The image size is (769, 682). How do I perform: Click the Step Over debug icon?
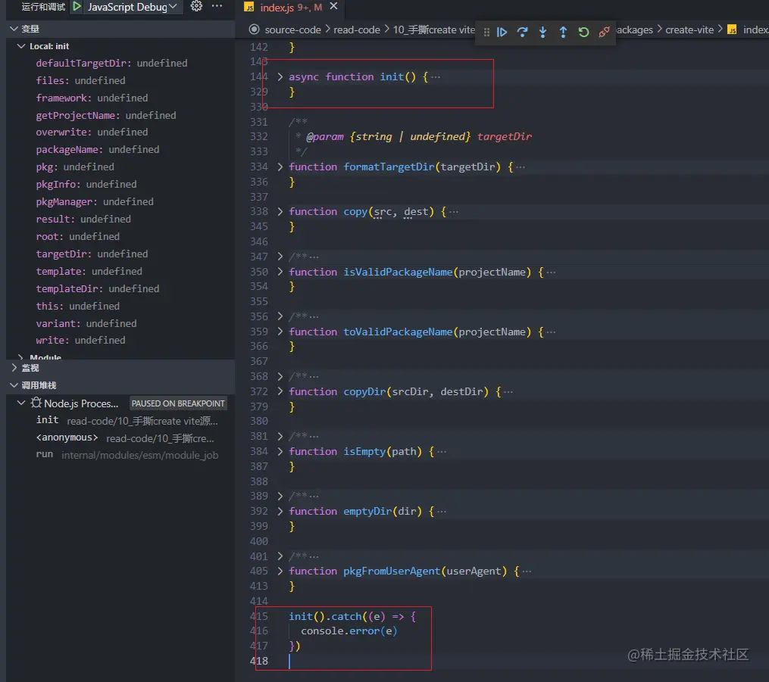[522, 32]
